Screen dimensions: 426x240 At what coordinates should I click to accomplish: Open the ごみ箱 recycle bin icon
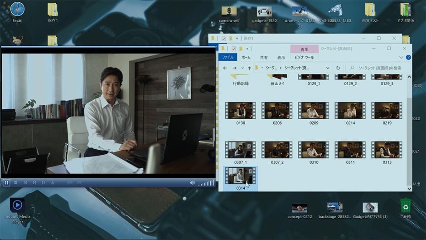click(405, 207)
